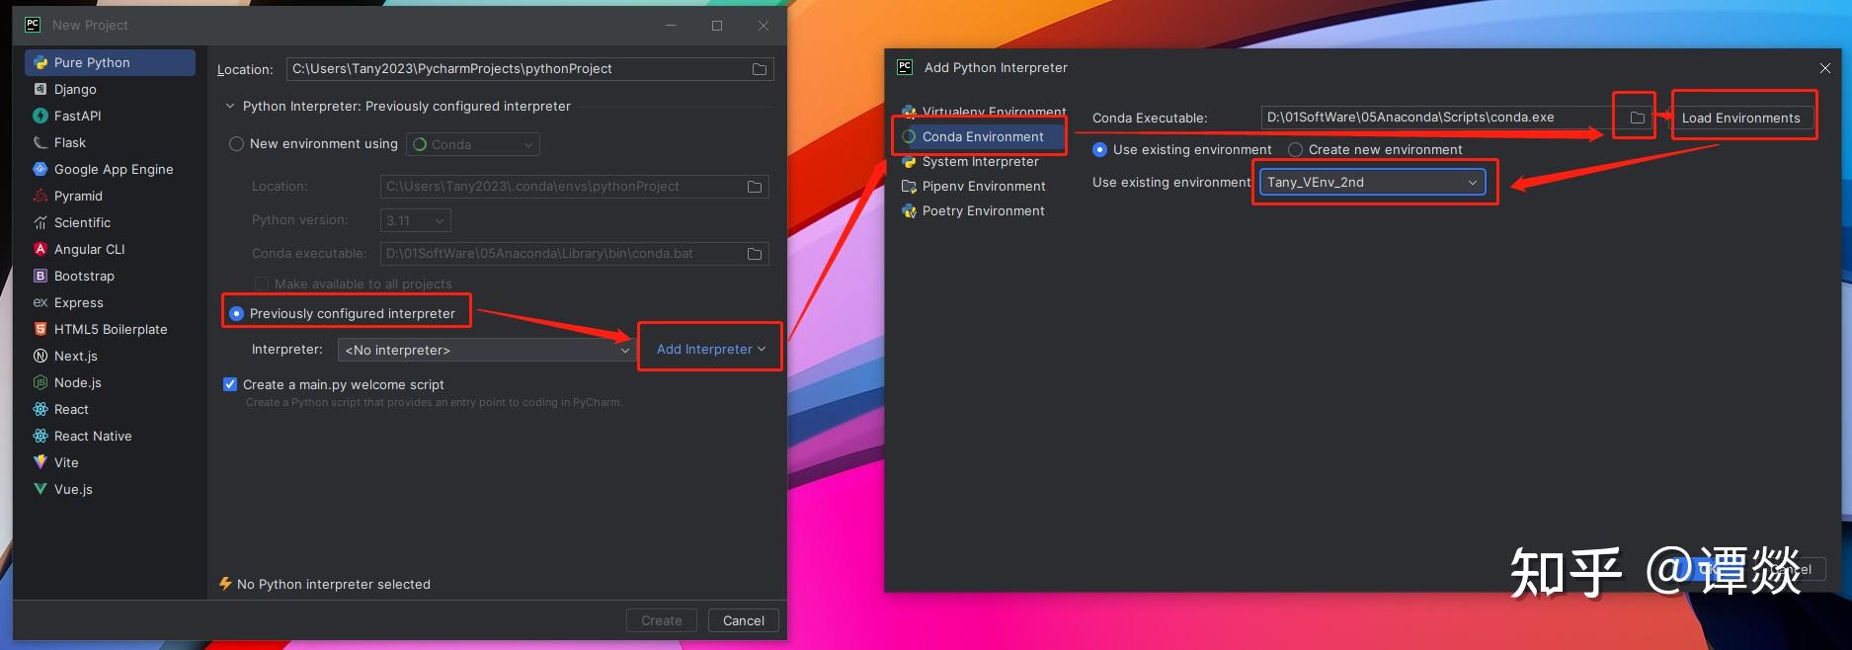Click the Scientific project icon
This screenshot has width=1852, height=650.
point(40,222)
